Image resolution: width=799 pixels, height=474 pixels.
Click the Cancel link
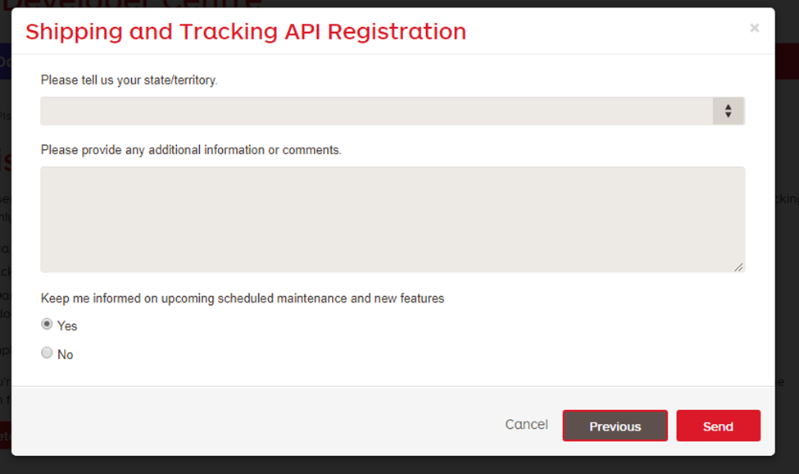[x=526, y=425]
